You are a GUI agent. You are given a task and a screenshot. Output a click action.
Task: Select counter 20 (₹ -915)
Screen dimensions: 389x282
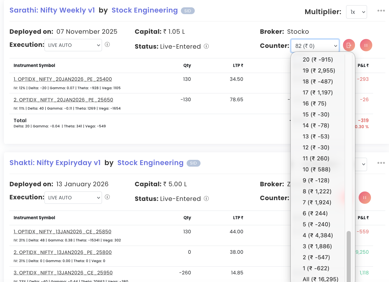(318, 60)
